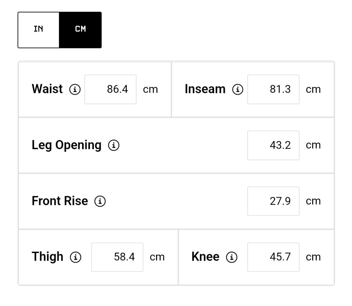Click the Leg Opening label

tap(66, 145)
